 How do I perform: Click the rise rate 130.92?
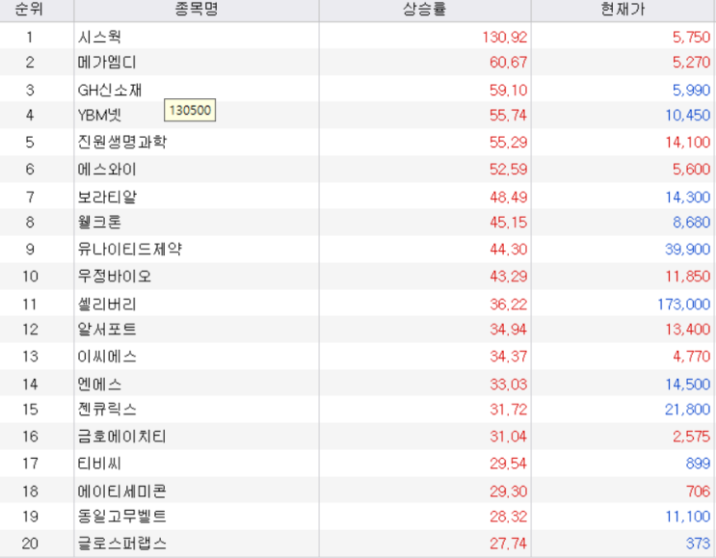coord(505,37)
